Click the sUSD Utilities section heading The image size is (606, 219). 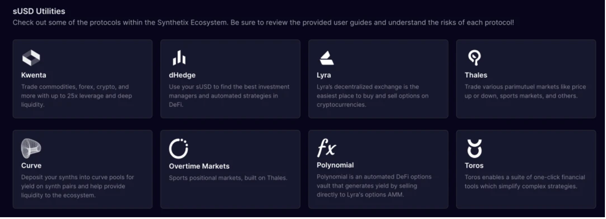click(39, 11)
